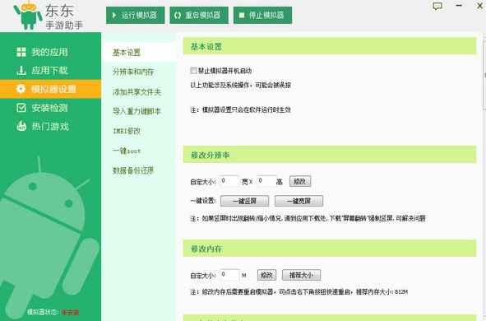This screenshot has height=321, width=486.
Task: Click the 运行模拟器 button text
Action: point(139,15)
